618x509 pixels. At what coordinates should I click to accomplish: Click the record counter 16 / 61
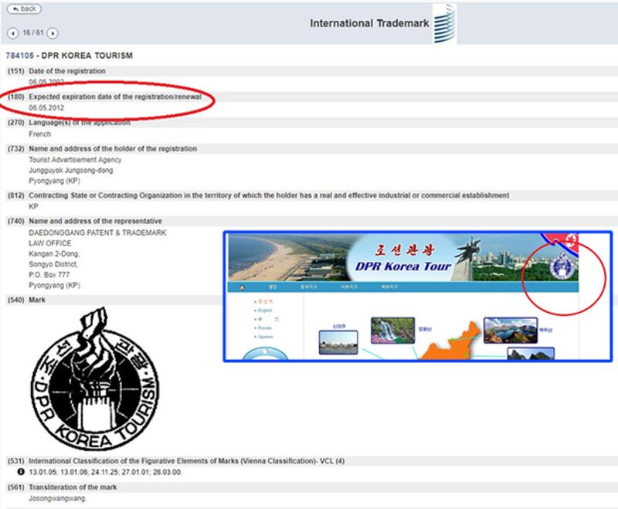(x=32, y=32)
